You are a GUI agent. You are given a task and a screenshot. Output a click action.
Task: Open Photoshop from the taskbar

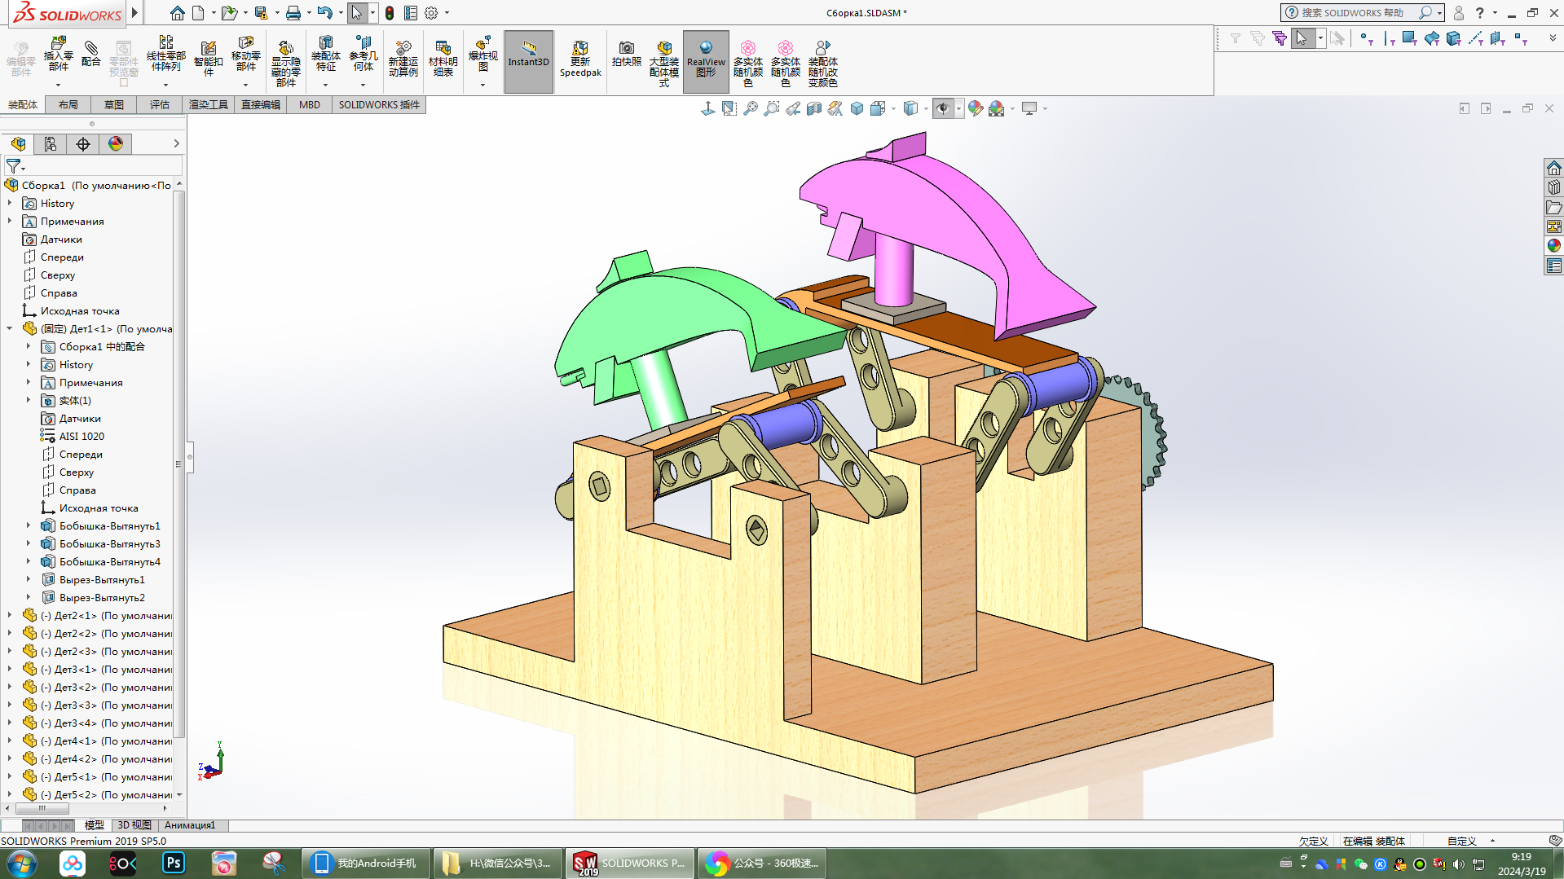[174, 864]
